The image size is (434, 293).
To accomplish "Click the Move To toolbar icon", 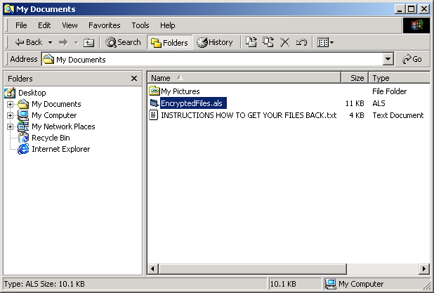I will (251, 42).
